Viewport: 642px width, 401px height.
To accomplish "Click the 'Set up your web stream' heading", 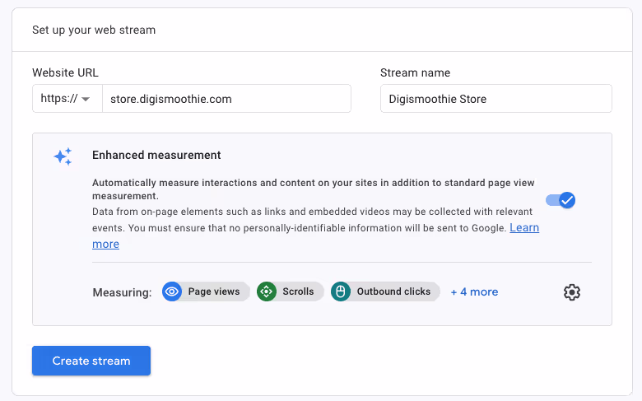I will point(94,30).
